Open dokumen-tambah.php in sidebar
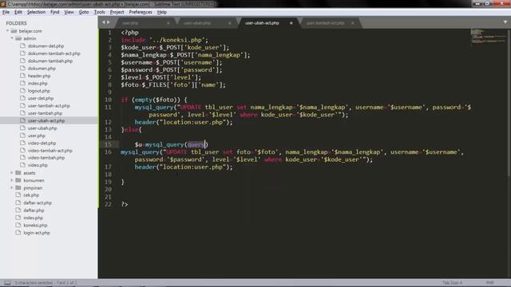 (x=50, y=61)
